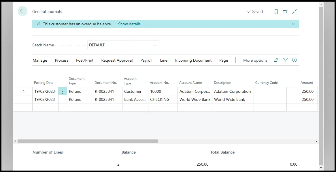
Task: Click Currency Code cell of Customer row
Action: coord(270,91)
